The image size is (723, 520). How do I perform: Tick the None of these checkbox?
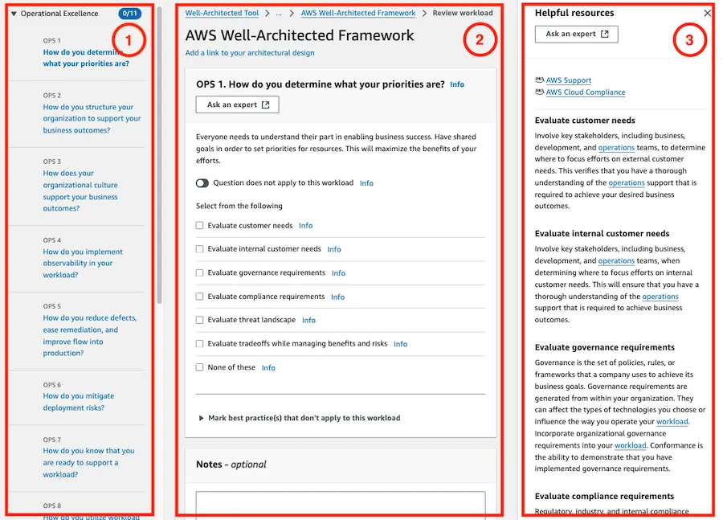(200, 367)
